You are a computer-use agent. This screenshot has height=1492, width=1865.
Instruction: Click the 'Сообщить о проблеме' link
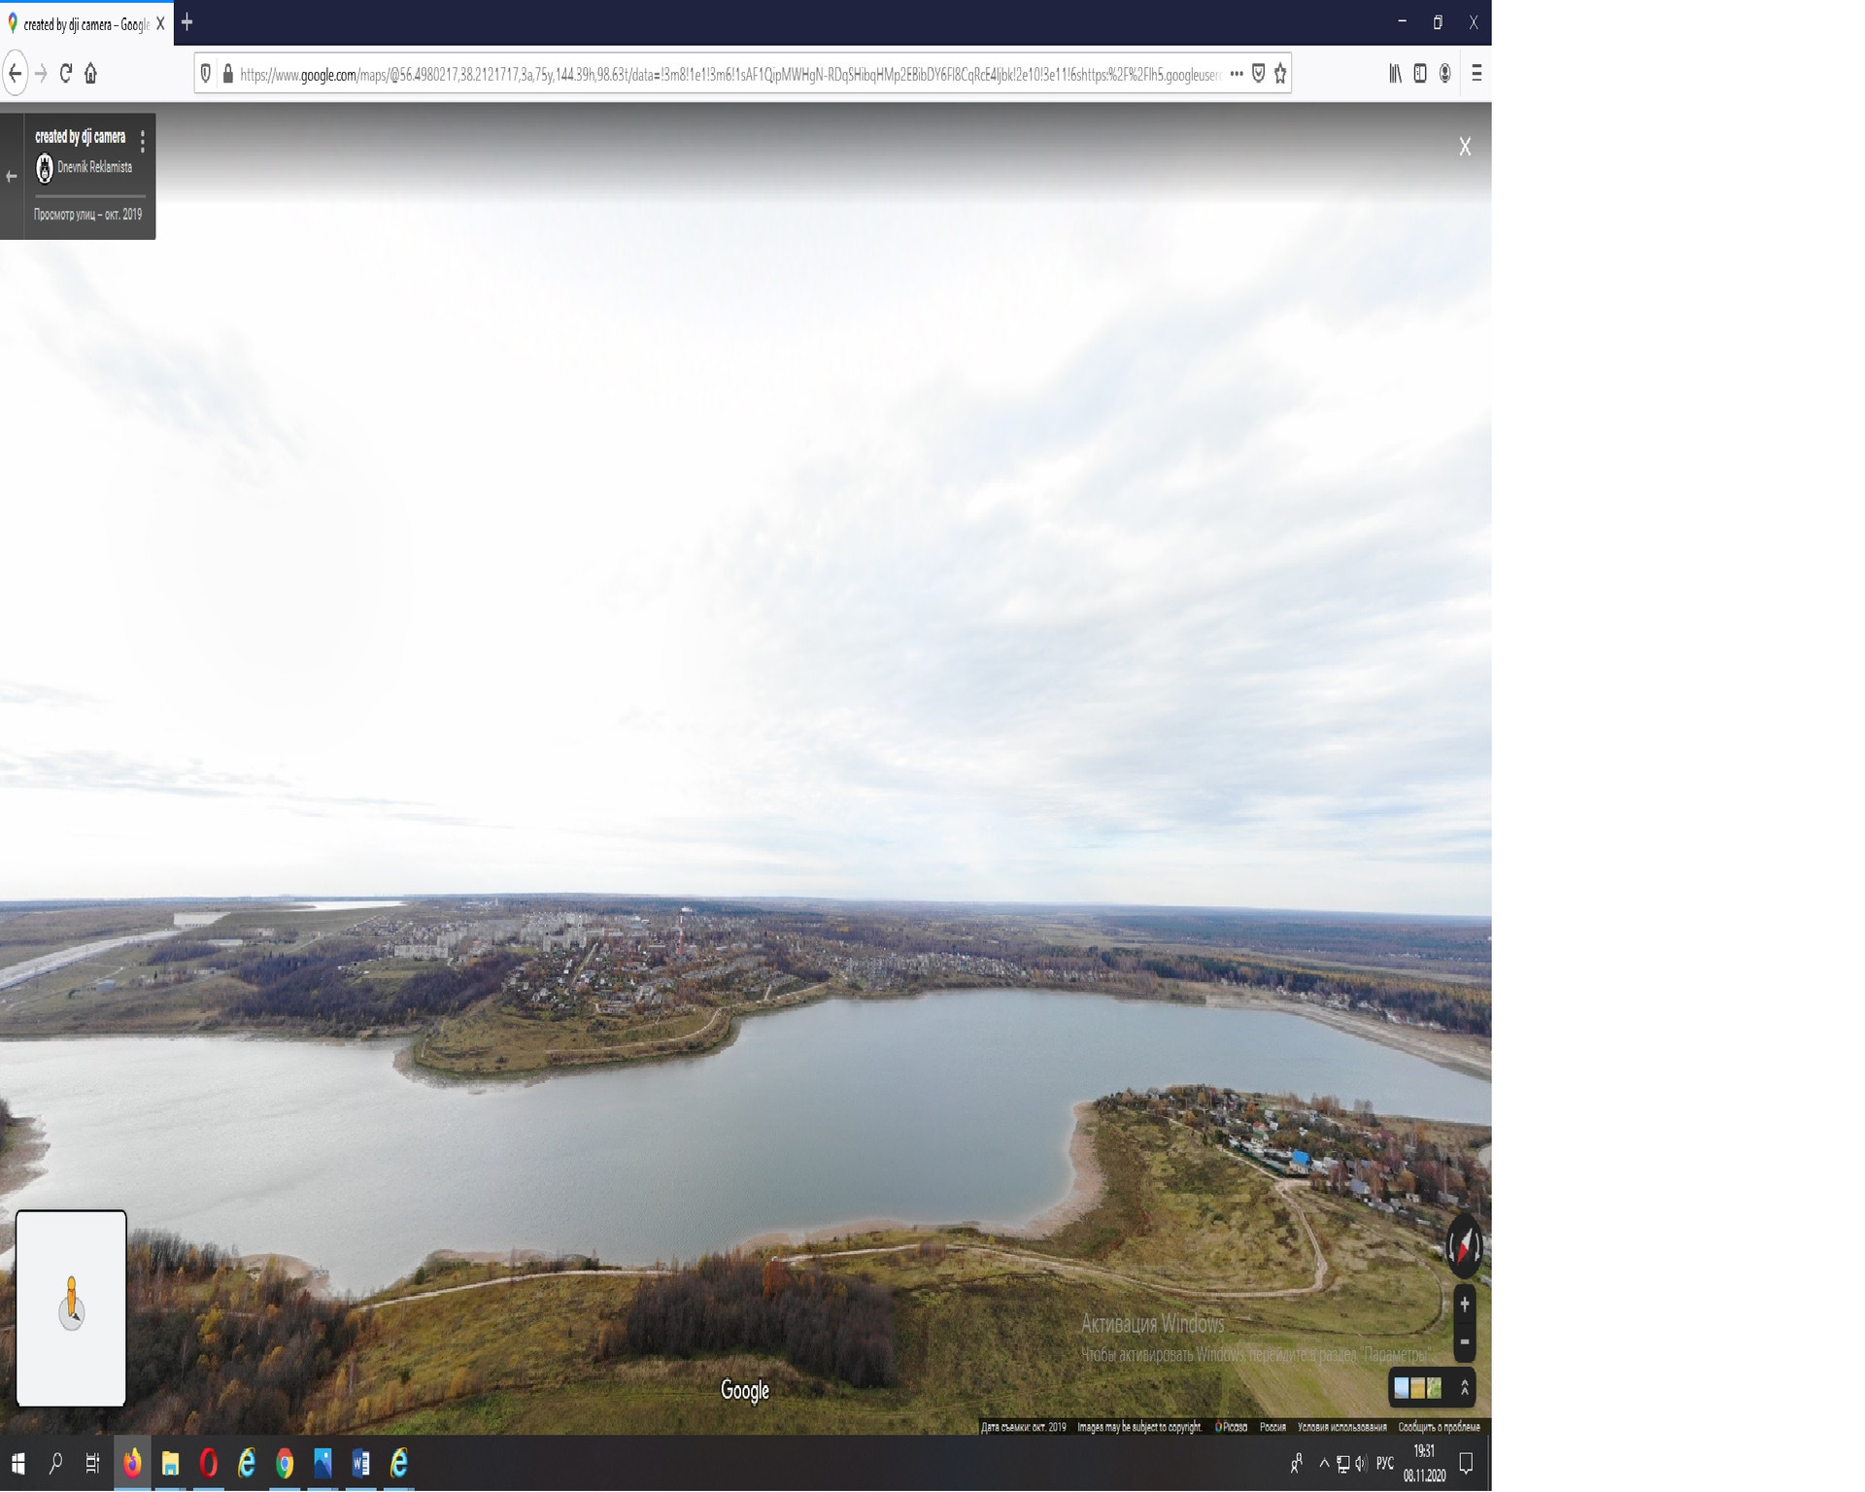coord(1439,1427)
